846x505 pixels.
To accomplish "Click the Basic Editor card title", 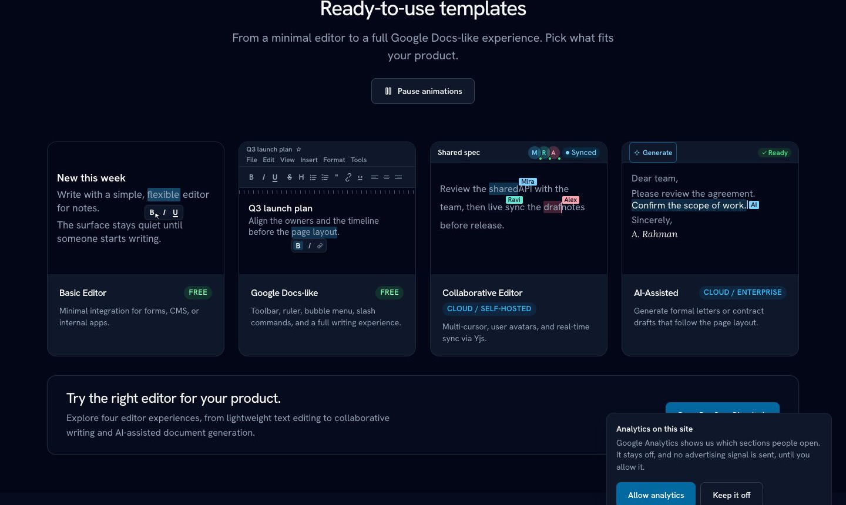I will click(83, 292).
